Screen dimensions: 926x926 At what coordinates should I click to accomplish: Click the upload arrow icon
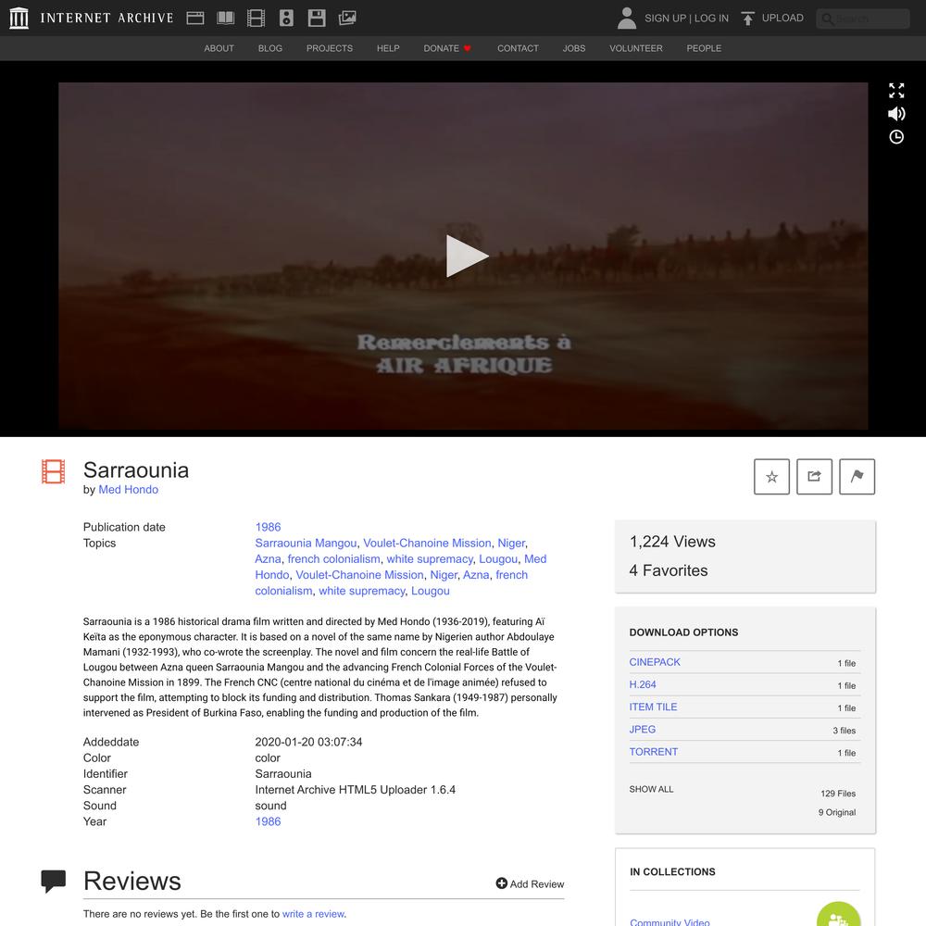click(747, 19)
